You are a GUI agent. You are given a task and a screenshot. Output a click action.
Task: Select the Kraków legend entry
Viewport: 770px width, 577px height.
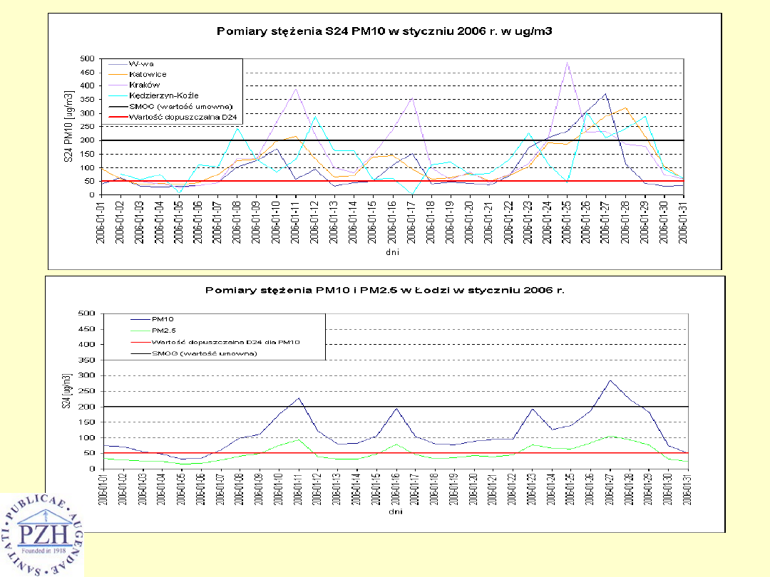(145, 84)
